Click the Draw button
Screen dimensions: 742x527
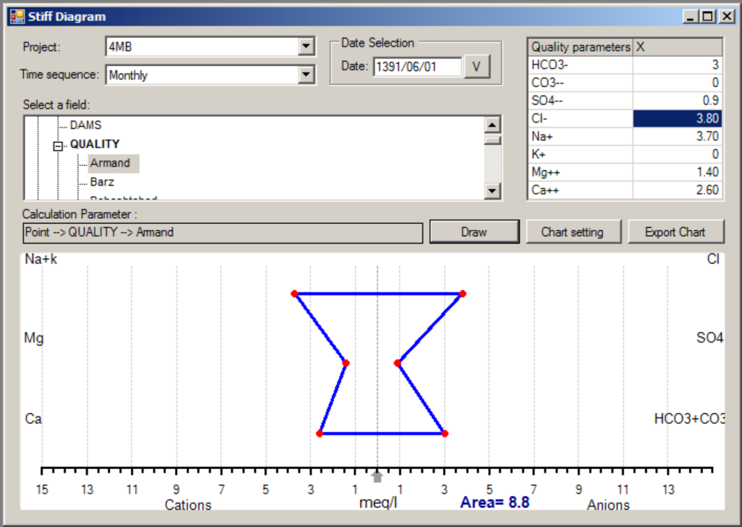(474, 232)
